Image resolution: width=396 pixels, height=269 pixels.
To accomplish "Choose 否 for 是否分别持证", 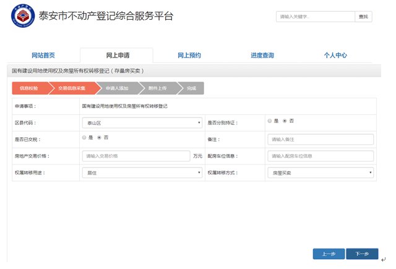I will (x=285, y=121).
